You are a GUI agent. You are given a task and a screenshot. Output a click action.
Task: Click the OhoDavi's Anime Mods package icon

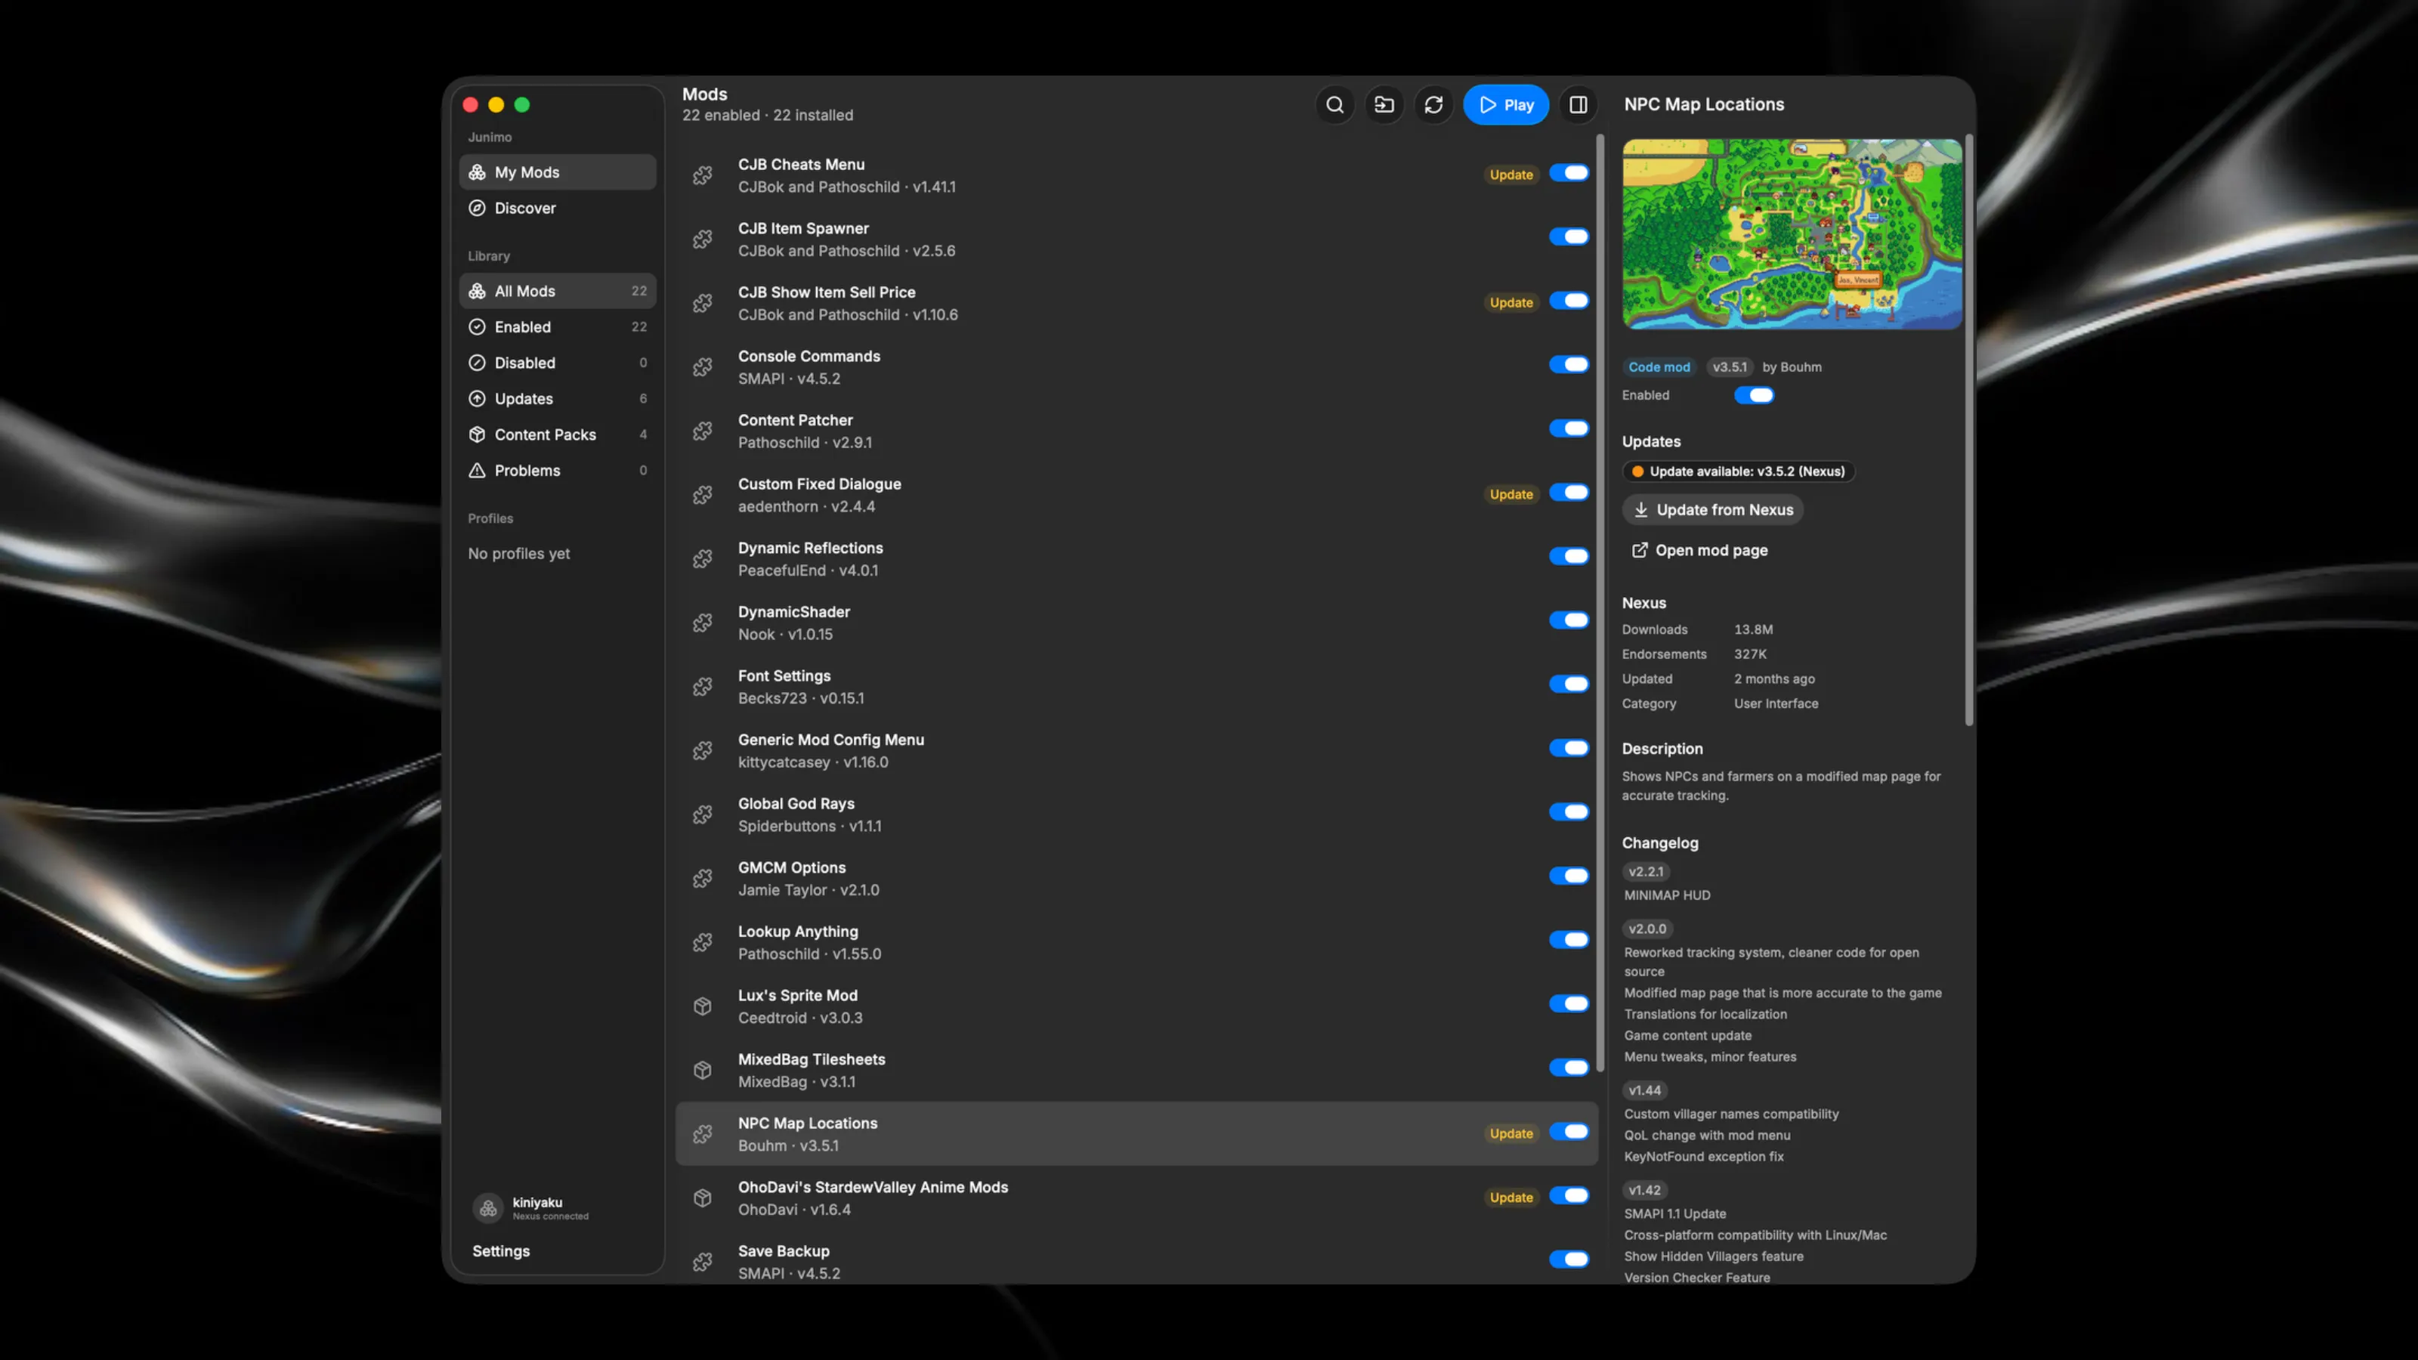pyautogui.click(x=702, y=1198)
